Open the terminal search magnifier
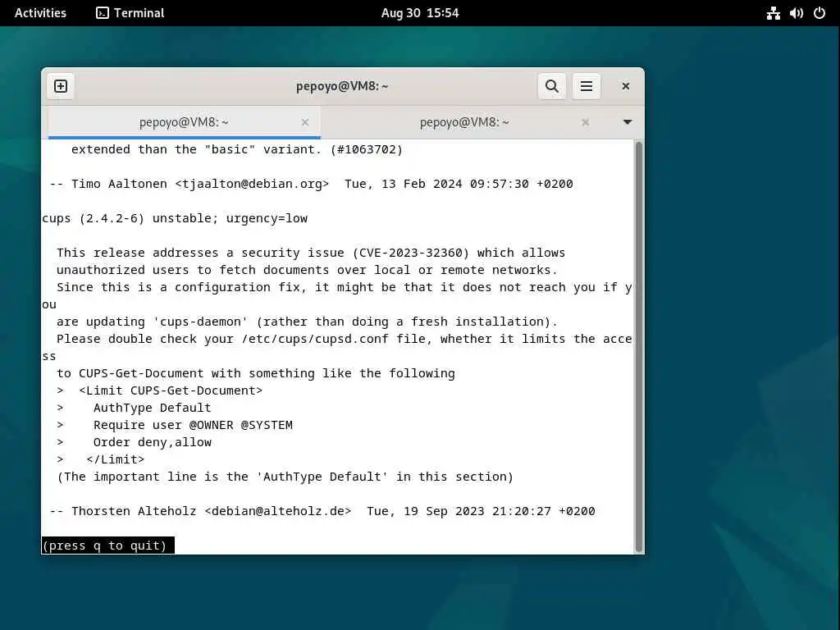This screenshot has width=840, height=630. pyautogui.click(x=552, y=86)
